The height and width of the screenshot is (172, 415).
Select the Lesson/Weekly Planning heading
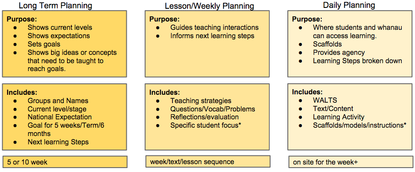pyautogui.click(x=209, y=6)
